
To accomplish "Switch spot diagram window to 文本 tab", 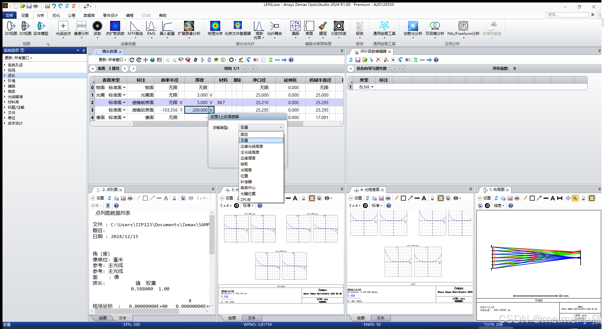I will 123,318.
